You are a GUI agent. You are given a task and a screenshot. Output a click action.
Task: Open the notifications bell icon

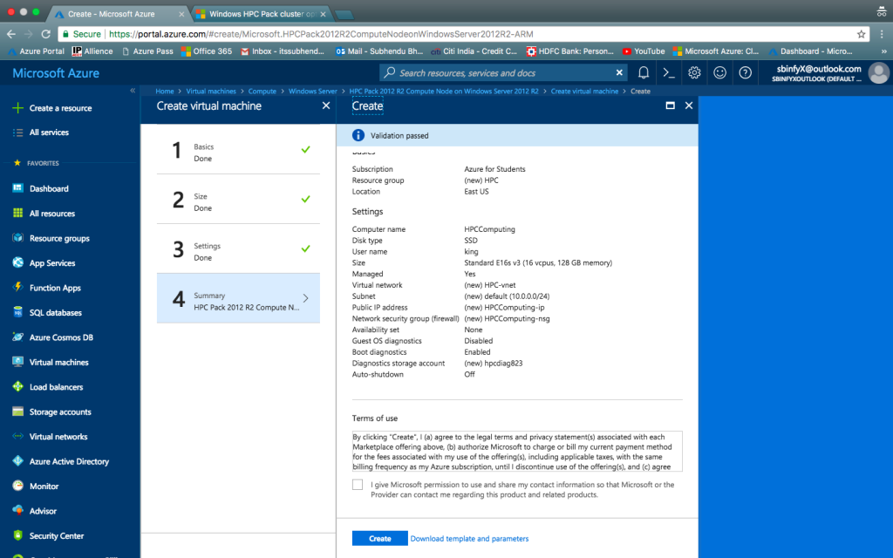coord(644,73)
